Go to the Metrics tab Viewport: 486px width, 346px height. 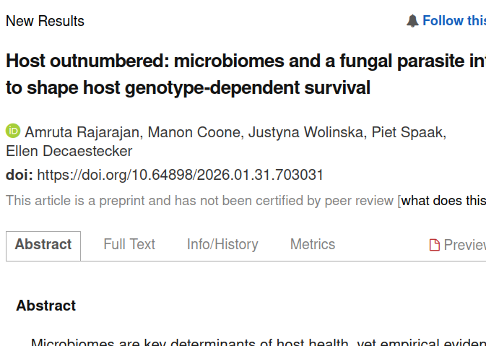(x=313, y=245)
